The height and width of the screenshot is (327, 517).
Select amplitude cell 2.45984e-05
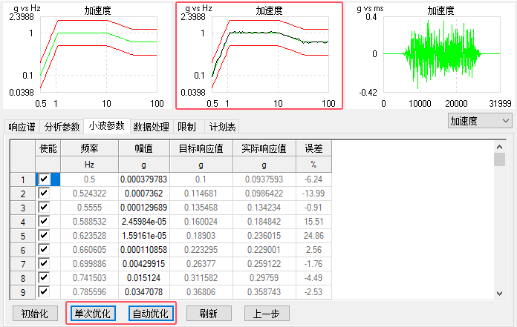144,222
